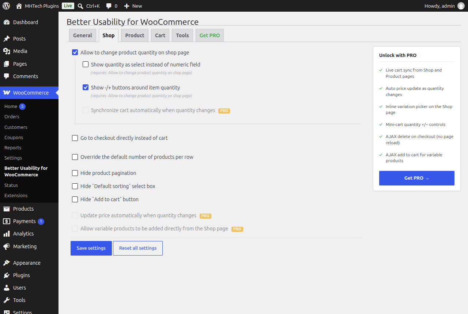Click the search magnifier icon

coord(80,6)
